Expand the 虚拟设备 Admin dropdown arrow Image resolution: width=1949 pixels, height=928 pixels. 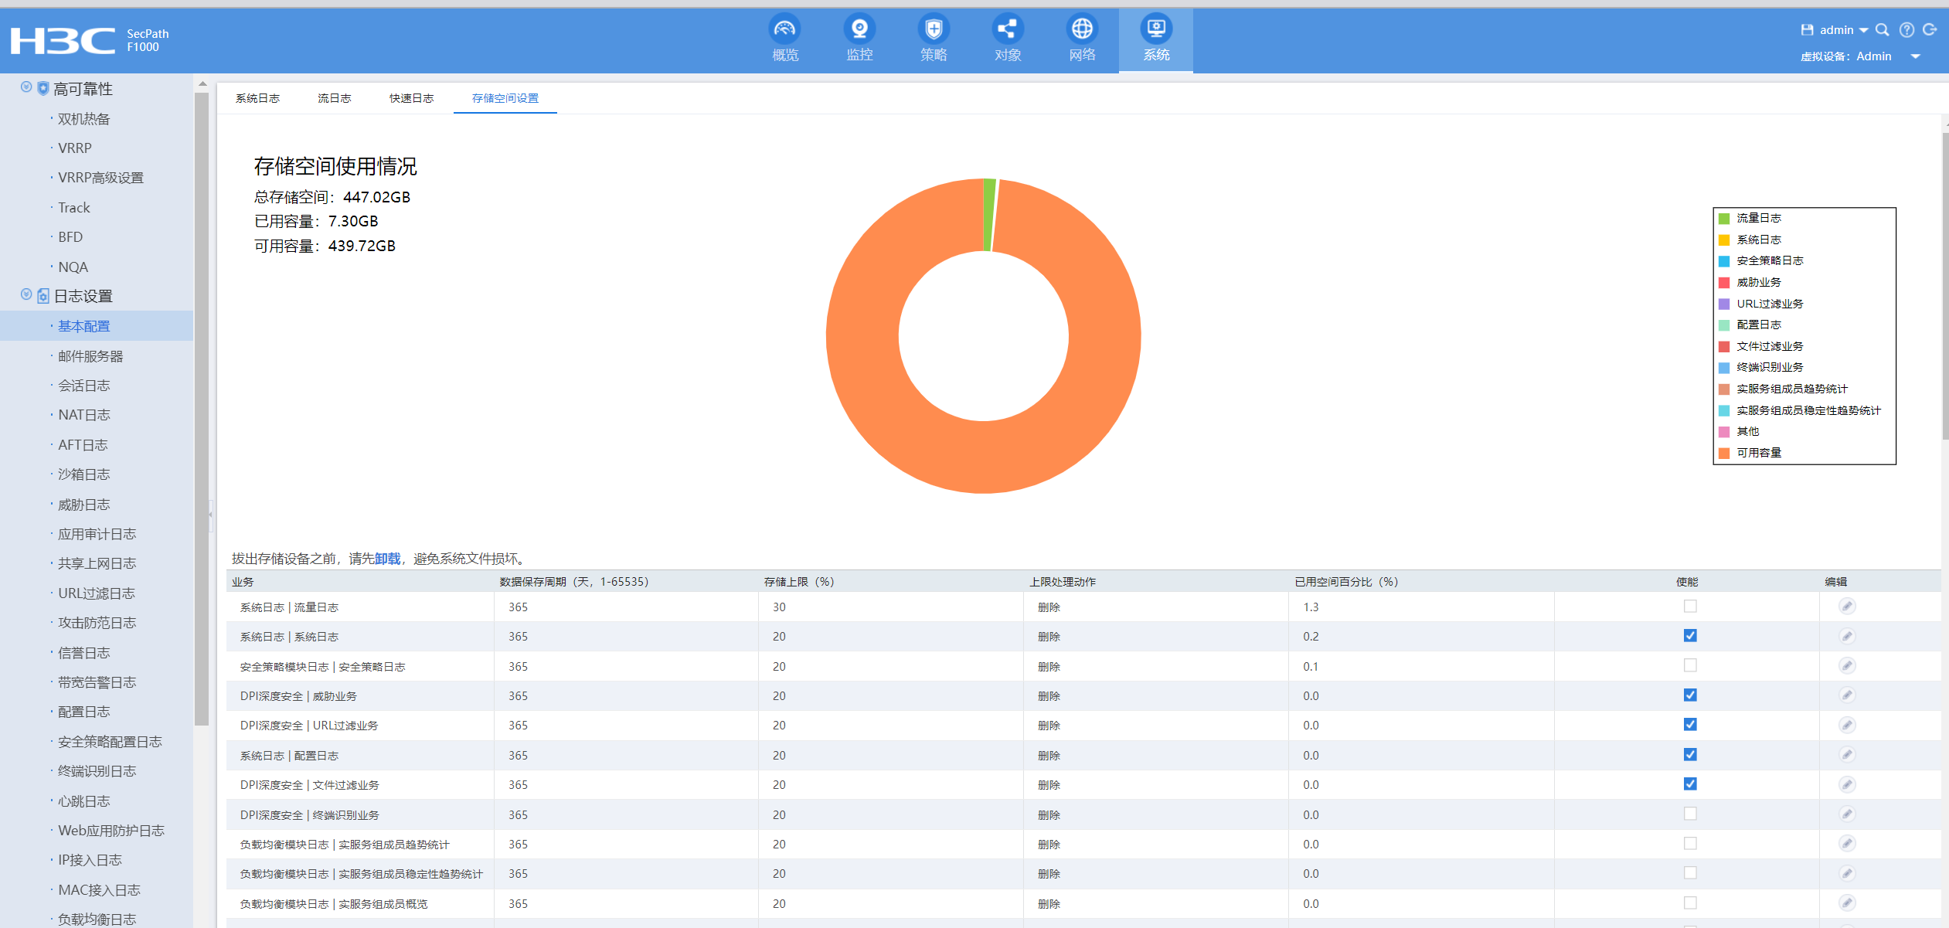coord(1916,56)
